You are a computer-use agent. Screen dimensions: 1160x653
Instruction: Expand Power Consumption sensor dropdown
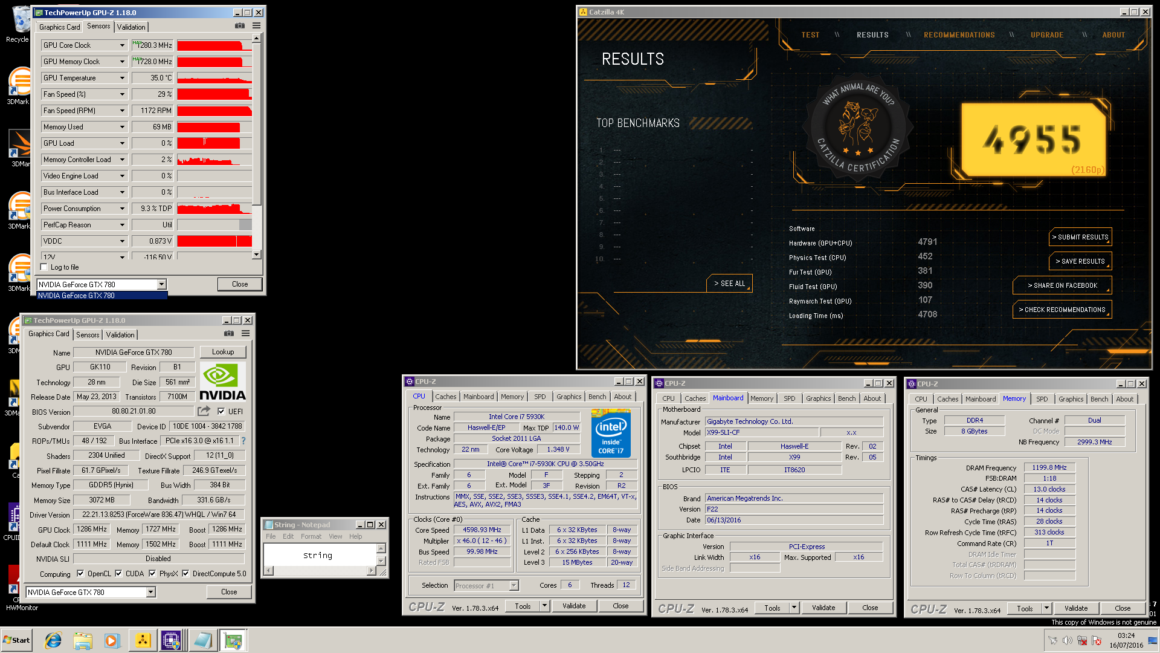[x=122, y=209]
